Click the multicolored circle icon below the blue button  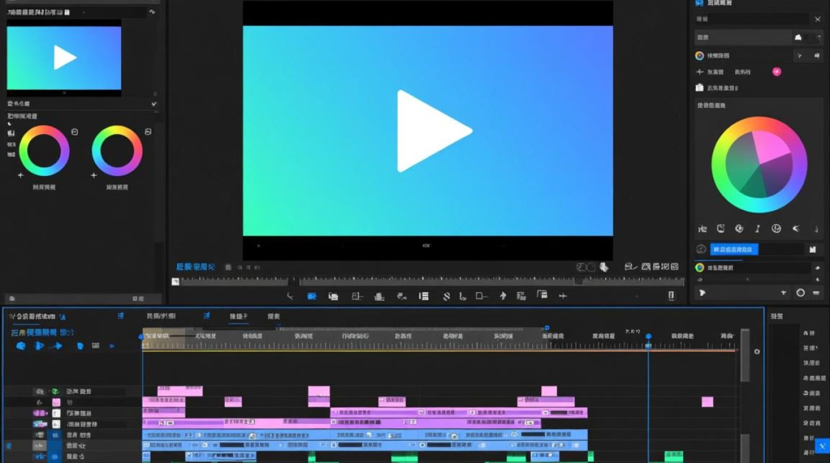(700, 268)
